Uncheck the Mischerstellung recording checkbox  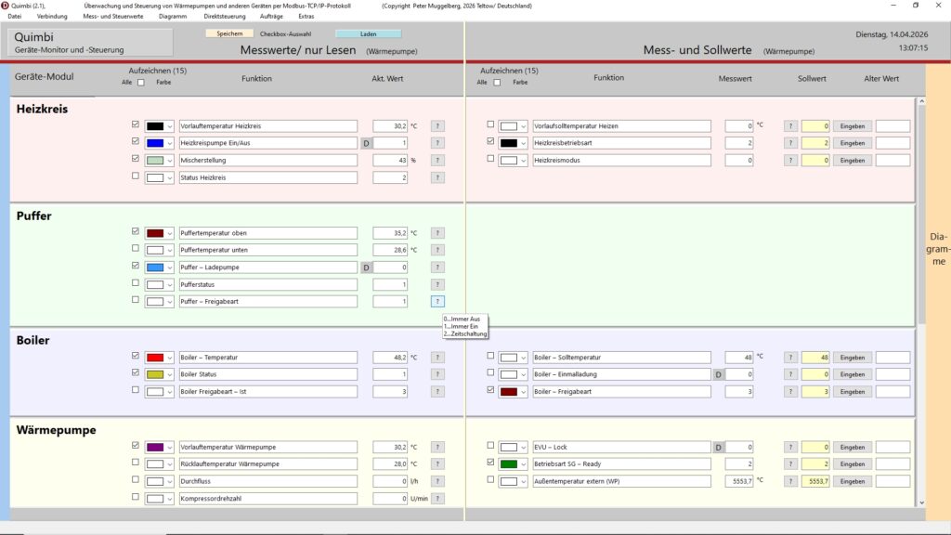[x=136, y=159]
